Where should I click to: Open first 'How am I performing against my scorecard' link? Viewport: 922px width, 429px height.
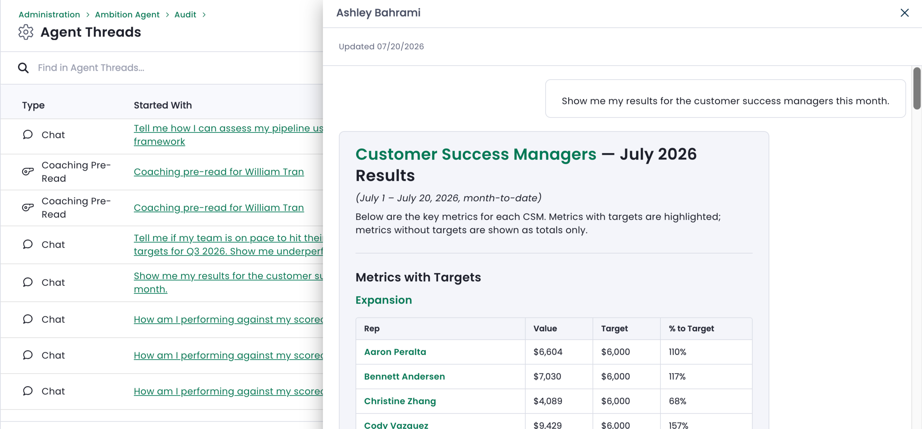tap(228, 320)
